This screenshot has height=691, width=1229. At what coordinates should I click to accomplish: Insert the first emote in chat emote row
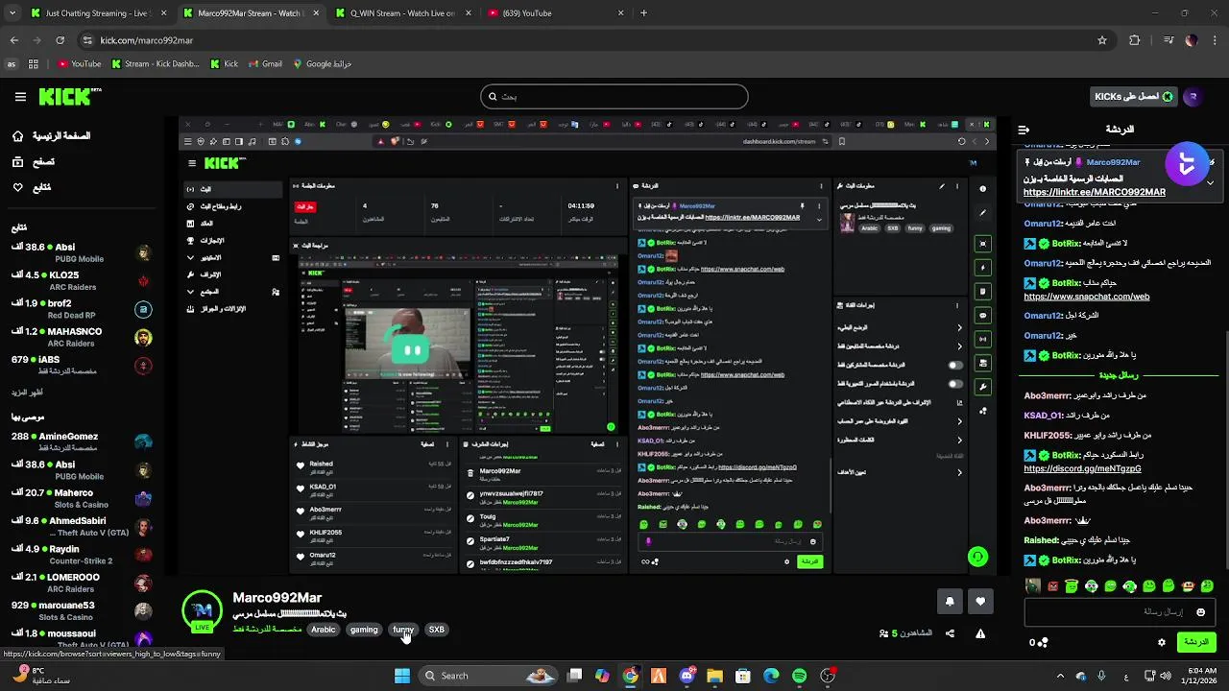pos(1033,585)
